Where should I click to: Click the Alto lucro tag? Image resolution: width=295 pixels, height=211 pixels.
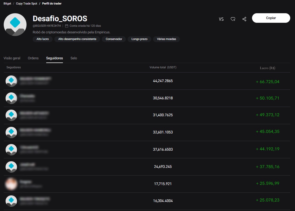[x=43, y=39]
